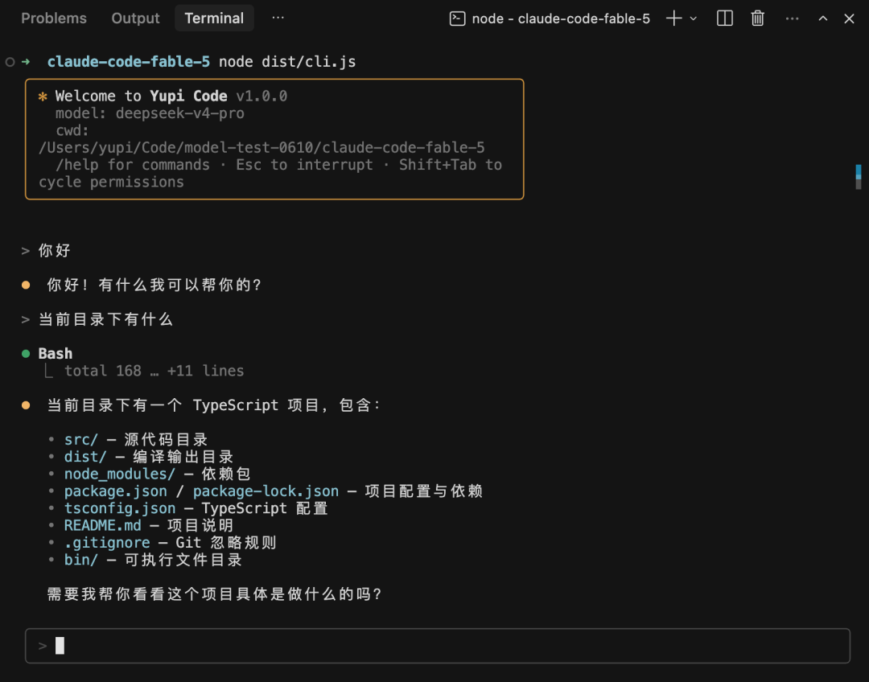
Task: Click the src/ directory link
Action: [x=81, y=439]
